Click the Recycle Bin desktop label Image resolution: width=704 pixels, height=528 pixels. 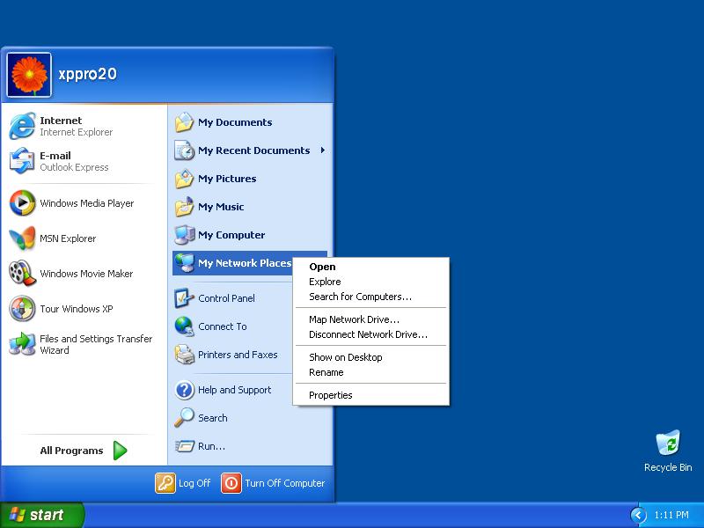668,467
